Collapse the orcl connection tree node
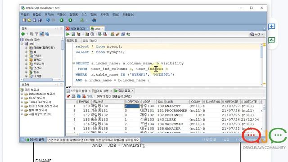 tap(22, 44)
